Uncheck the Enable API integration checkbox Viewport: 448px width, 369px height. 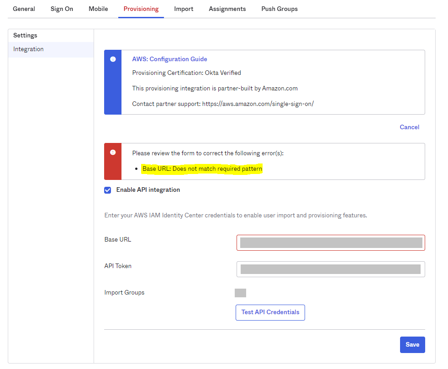coord(108,190)
